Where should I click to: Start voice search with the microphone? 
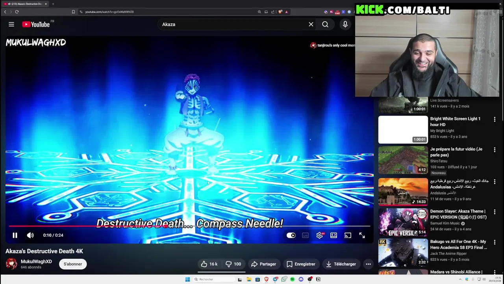345,24
